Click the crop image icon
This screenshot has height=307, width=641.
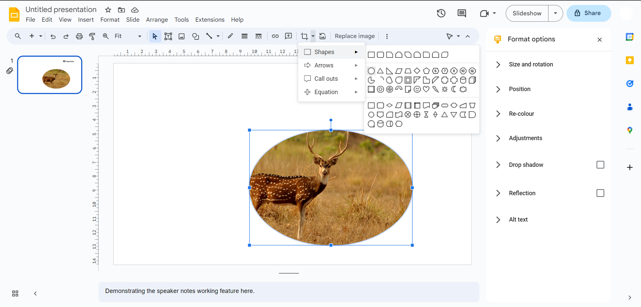[x=304, y=36]
